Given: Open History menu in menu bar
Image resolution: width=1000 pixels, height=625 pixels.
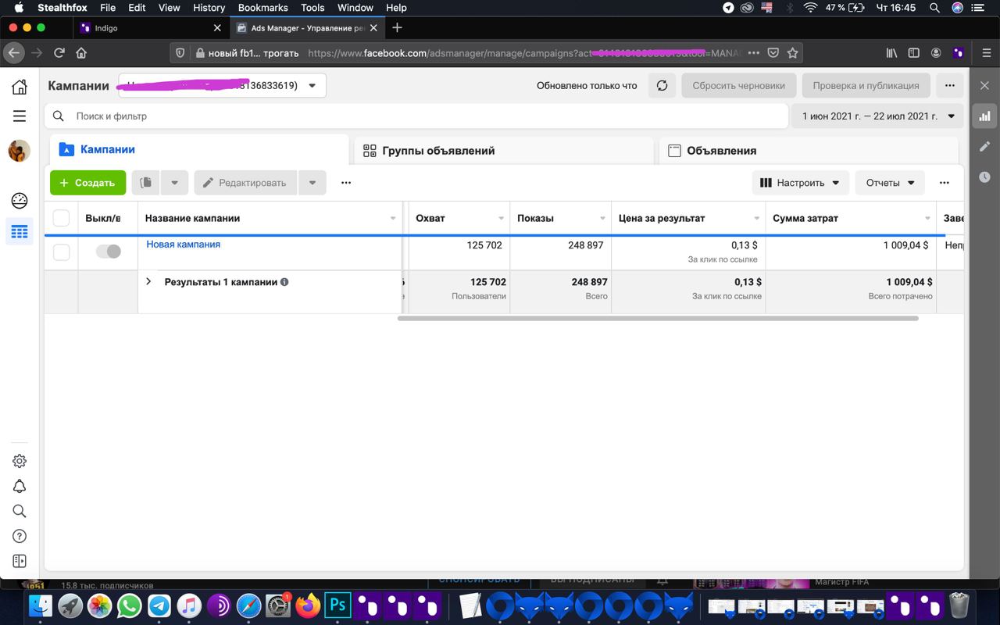Looking at the screenshot, I should click(209, 7).
